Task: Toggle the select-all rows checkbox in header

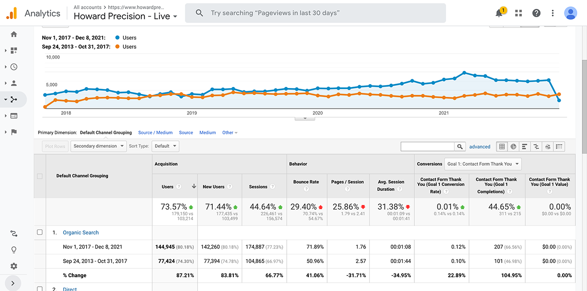Action: tap(40, 176)
